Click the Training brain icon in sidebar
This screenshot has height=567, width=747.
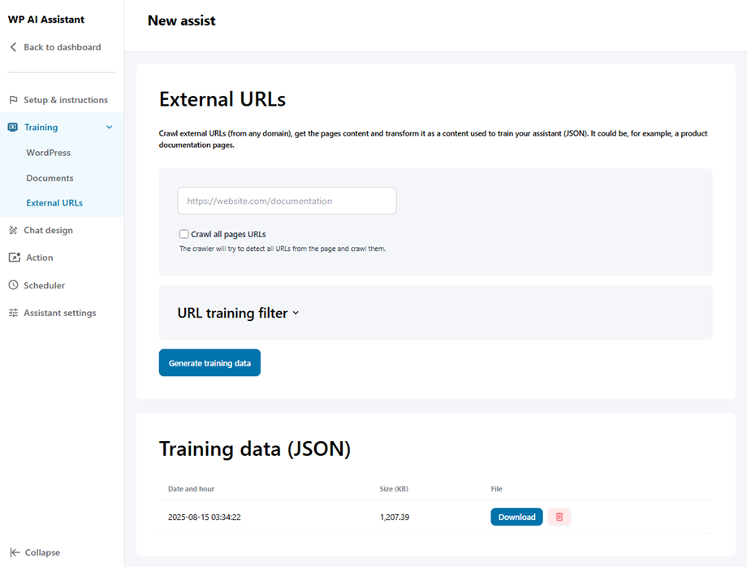(13, 128)
